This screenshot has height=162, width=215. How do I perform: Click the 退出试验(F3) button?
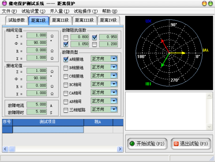[x=191, y=144]
